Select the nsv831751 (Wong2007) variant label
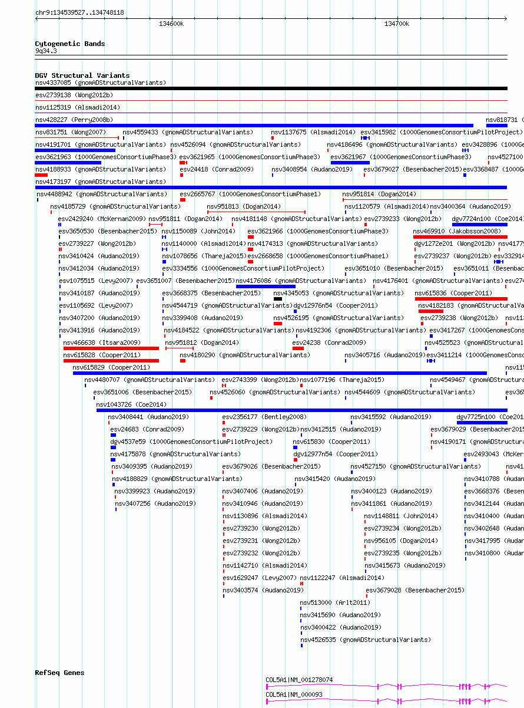 (71, 132)
